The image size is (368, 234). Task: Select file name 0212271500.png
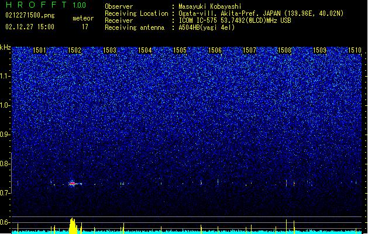click(30, 15)
